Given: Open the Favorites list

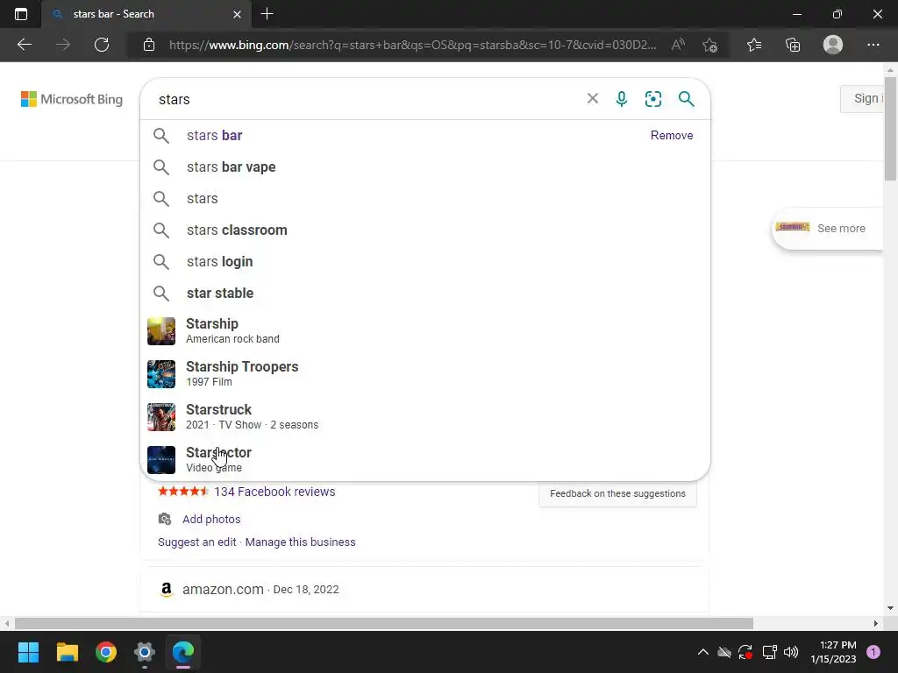Looking at the screenshot, I should tap(754, 45).
